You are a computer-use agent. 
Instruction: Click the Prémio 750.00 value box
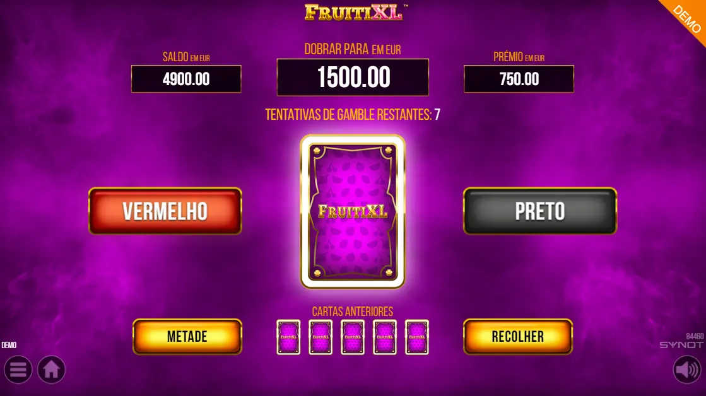coord(519,79)
